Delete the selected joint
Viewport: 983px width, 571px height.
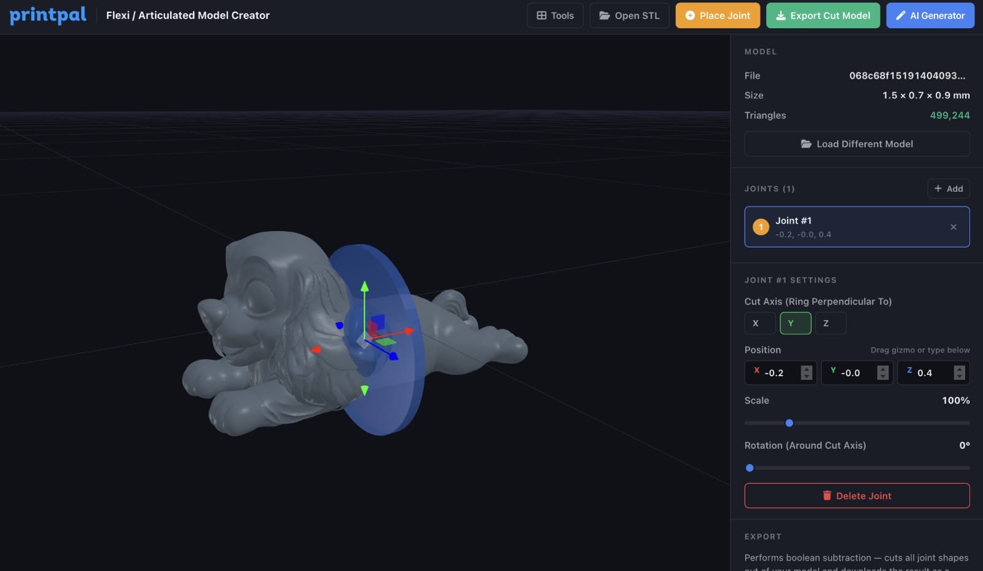point(856,496)
